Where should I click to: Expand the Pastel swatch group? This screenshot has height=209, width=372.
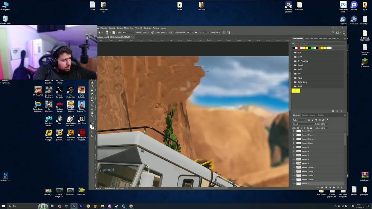(293, 65)
